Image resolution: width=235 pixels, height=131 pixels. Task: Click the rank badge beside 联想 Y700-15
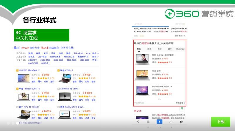[58, 70]
